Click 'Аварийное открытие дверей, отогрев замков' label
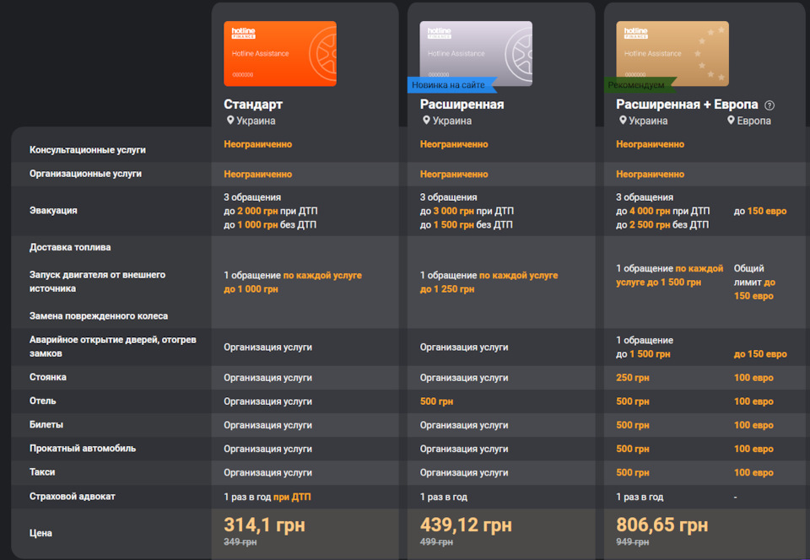This screenshot has width=810, height=560. pyautogui.click(x=112, y=347)
